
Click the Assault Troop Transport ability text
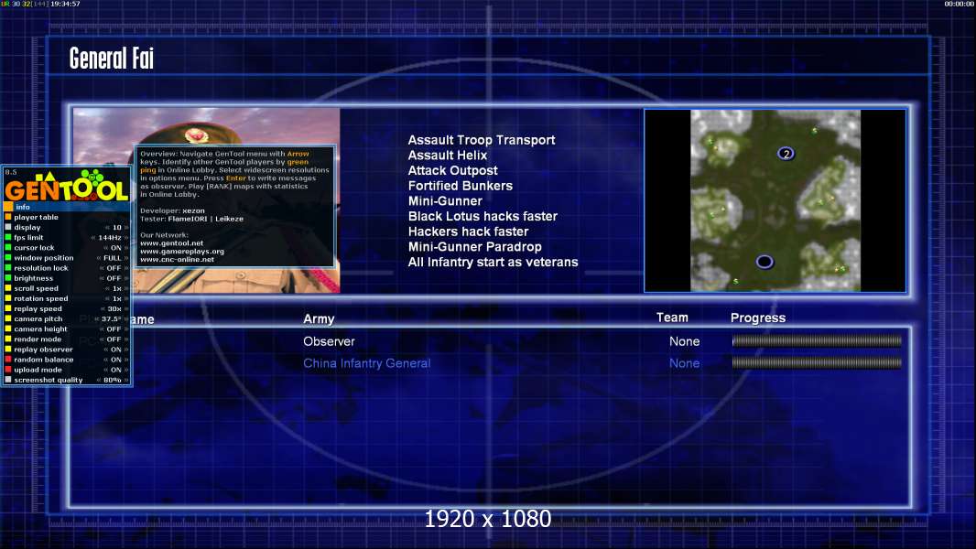click(482, 140)
